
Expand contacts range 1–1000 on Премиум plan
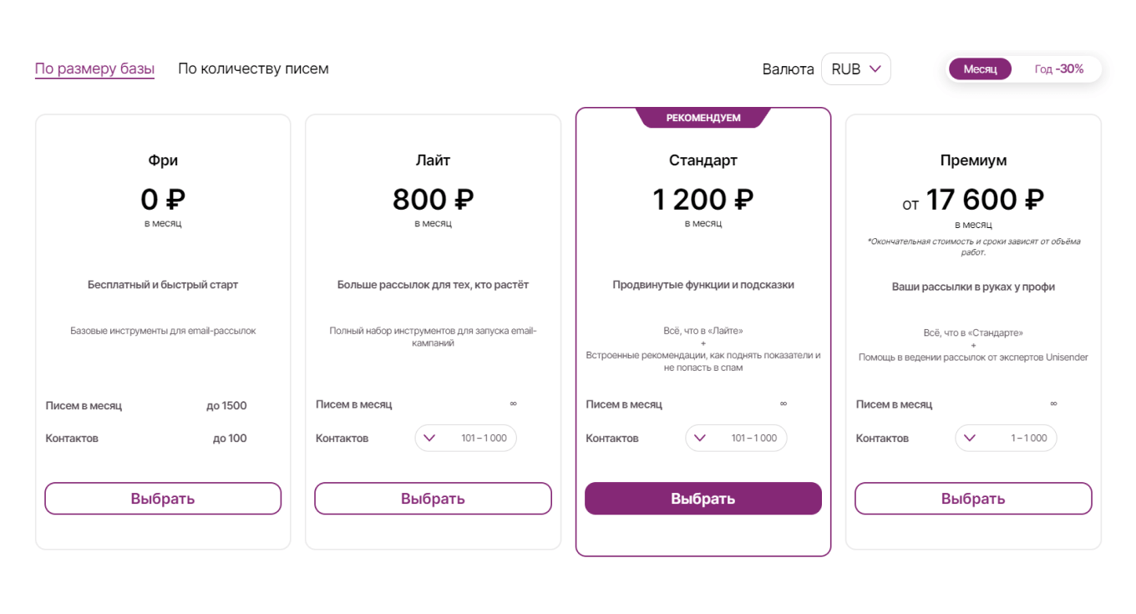pyautogui.click(x=1006, y=437)
